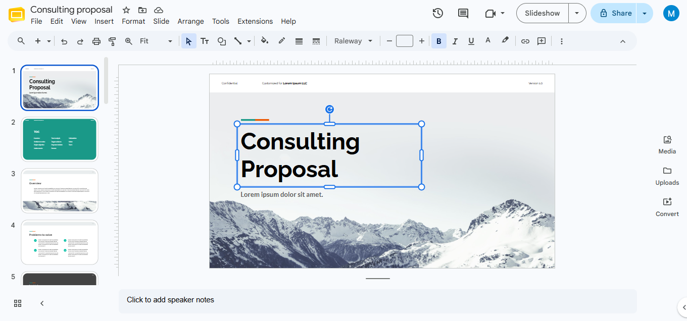
Task: Select slide 3 Overview thumbnail
Action: [x=60, y=191]
